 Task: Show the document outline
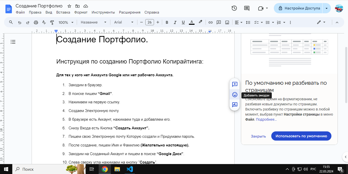(13, 42)
